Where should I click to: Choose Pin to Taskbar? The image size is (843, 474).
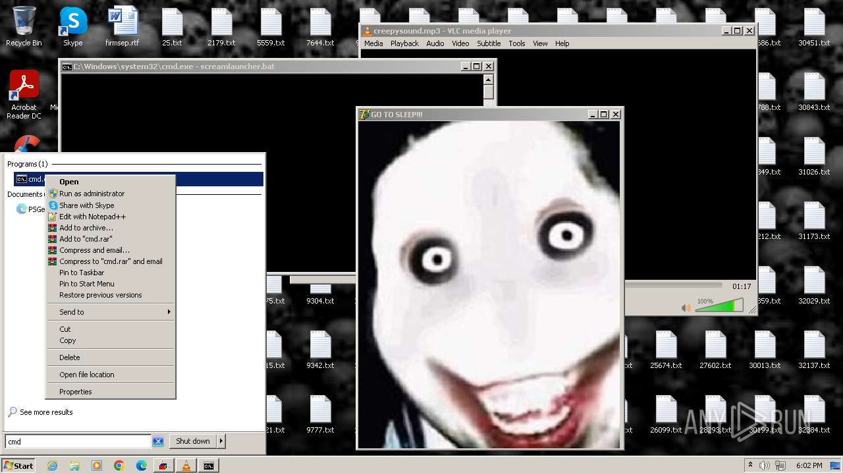[110, 273]
